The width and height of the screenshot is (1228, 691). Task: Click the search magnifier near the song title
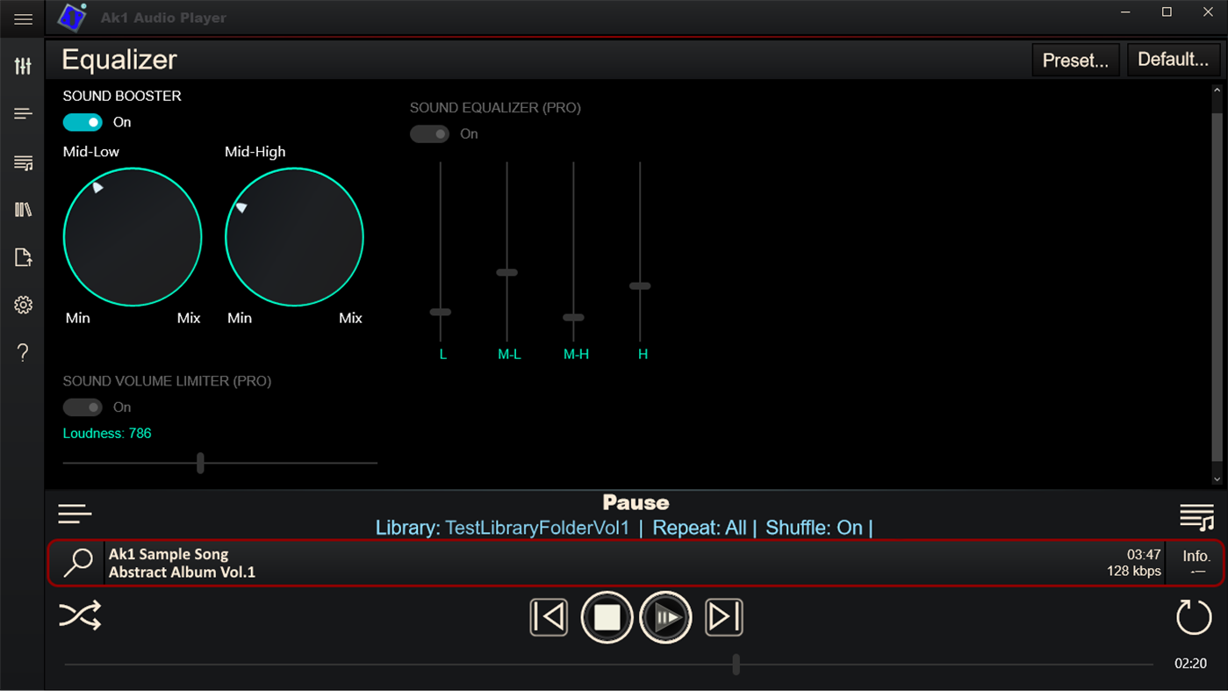pos(78,561)
